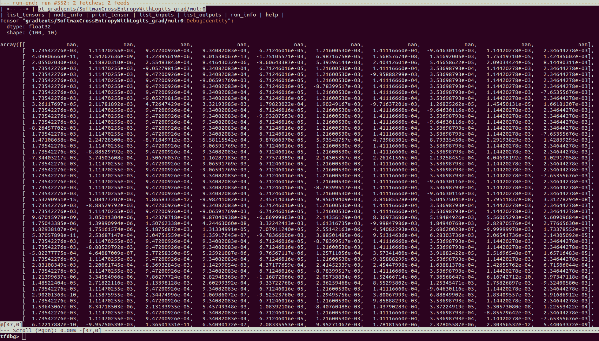Click the DebugIdentity label in tensor header
The image size is (599, 341).
[207, 21]
